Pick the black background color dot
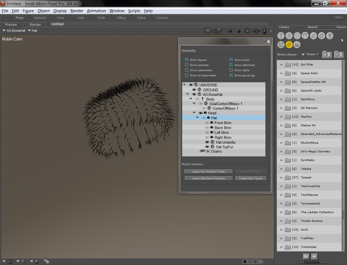This screenshot has width=347, height=265. pyautogui.click(x=245, y=262)
